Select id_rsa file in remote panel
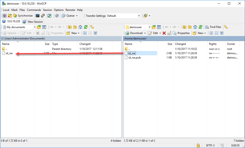Image resolution: width=245 pixels, height=148 pixels. click(132, 53)
